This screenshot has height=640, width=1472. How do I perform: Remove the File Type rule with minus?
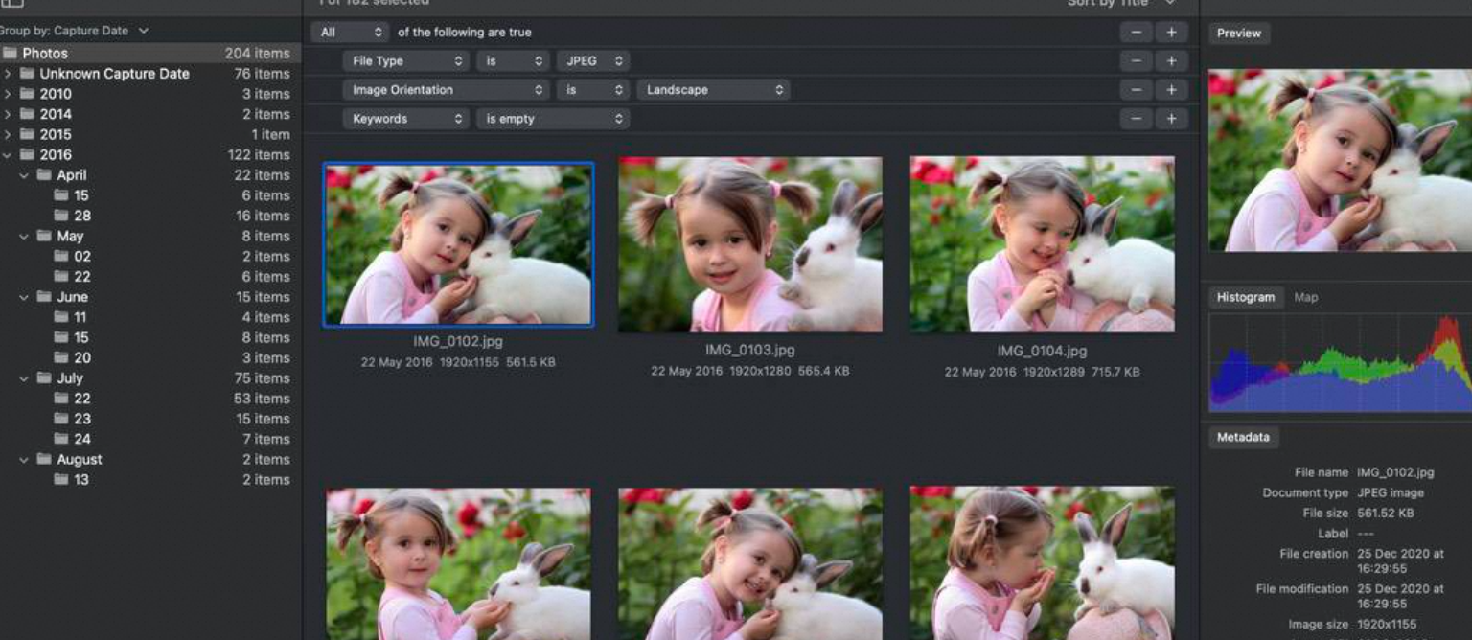pyautogui.click(x=1136, y=61)
